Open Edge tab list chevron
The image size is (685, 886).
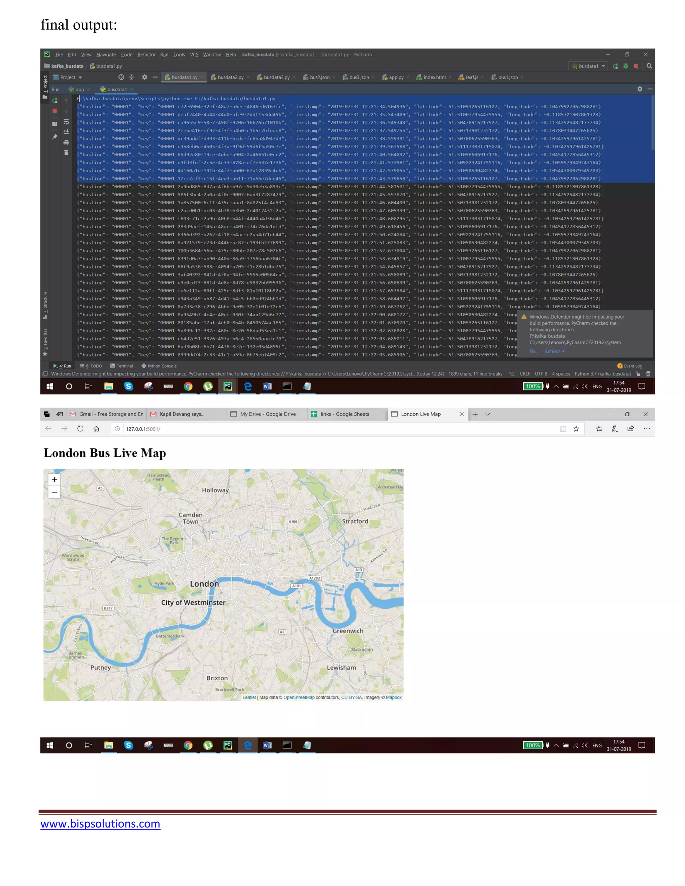click(488, 414)
